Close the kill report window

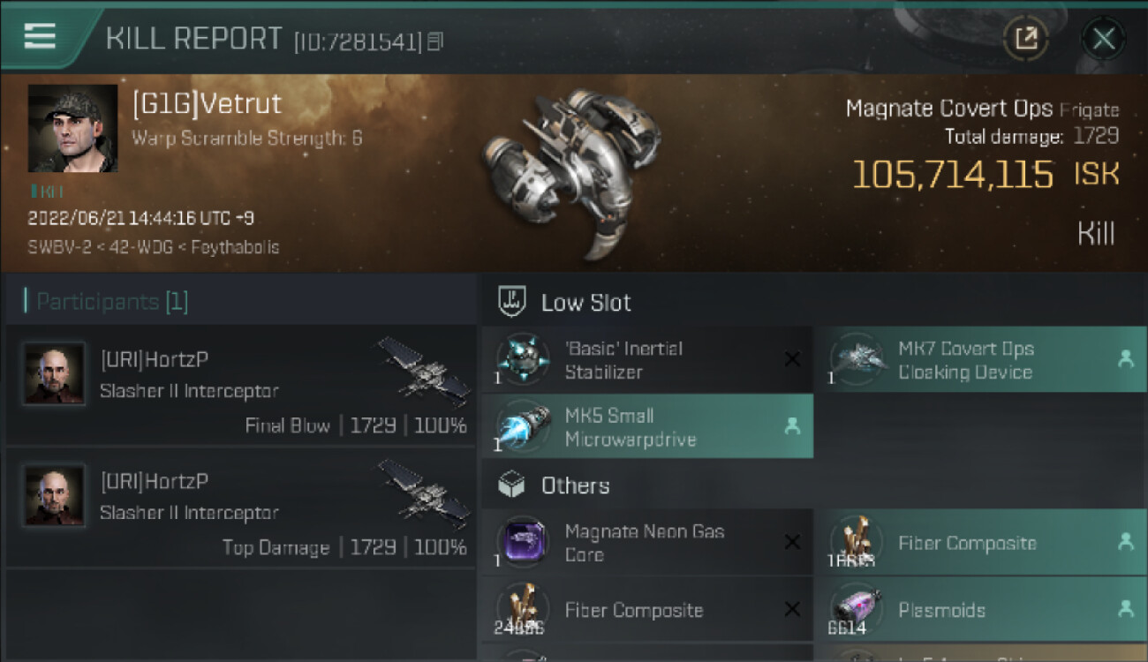1104,38
